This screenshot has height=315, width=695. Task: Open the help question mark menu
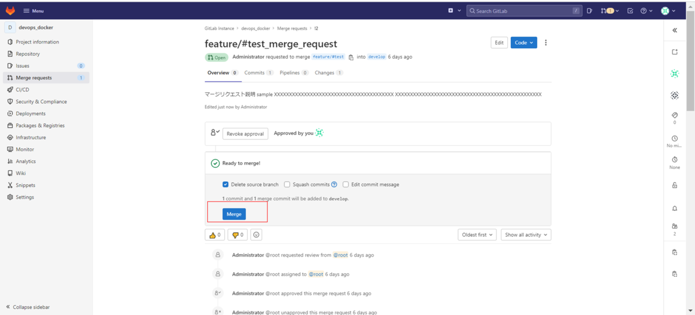tap(646, 10)
